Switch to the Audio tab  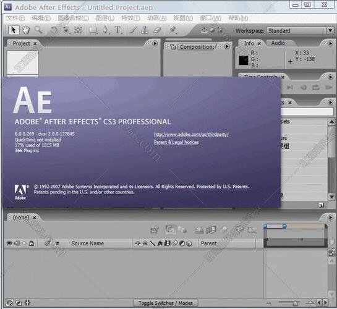[278, 43]
